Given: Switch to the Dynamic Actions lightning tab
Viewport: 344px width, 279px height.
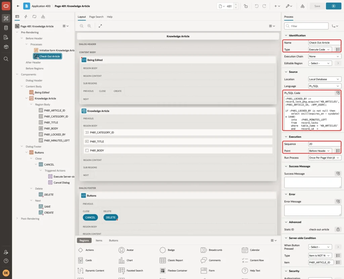Looking at the screenshot, I should [26, 17].
